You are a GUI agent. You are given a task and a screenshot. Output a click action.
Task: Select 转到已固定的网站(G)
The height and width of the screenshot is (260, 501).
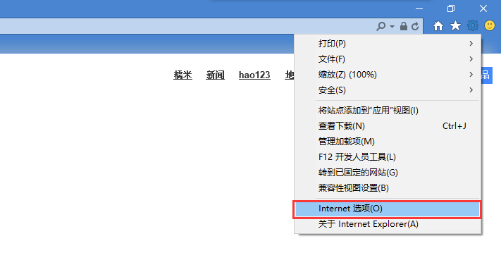pyautogui.click(x=388, y=173)
